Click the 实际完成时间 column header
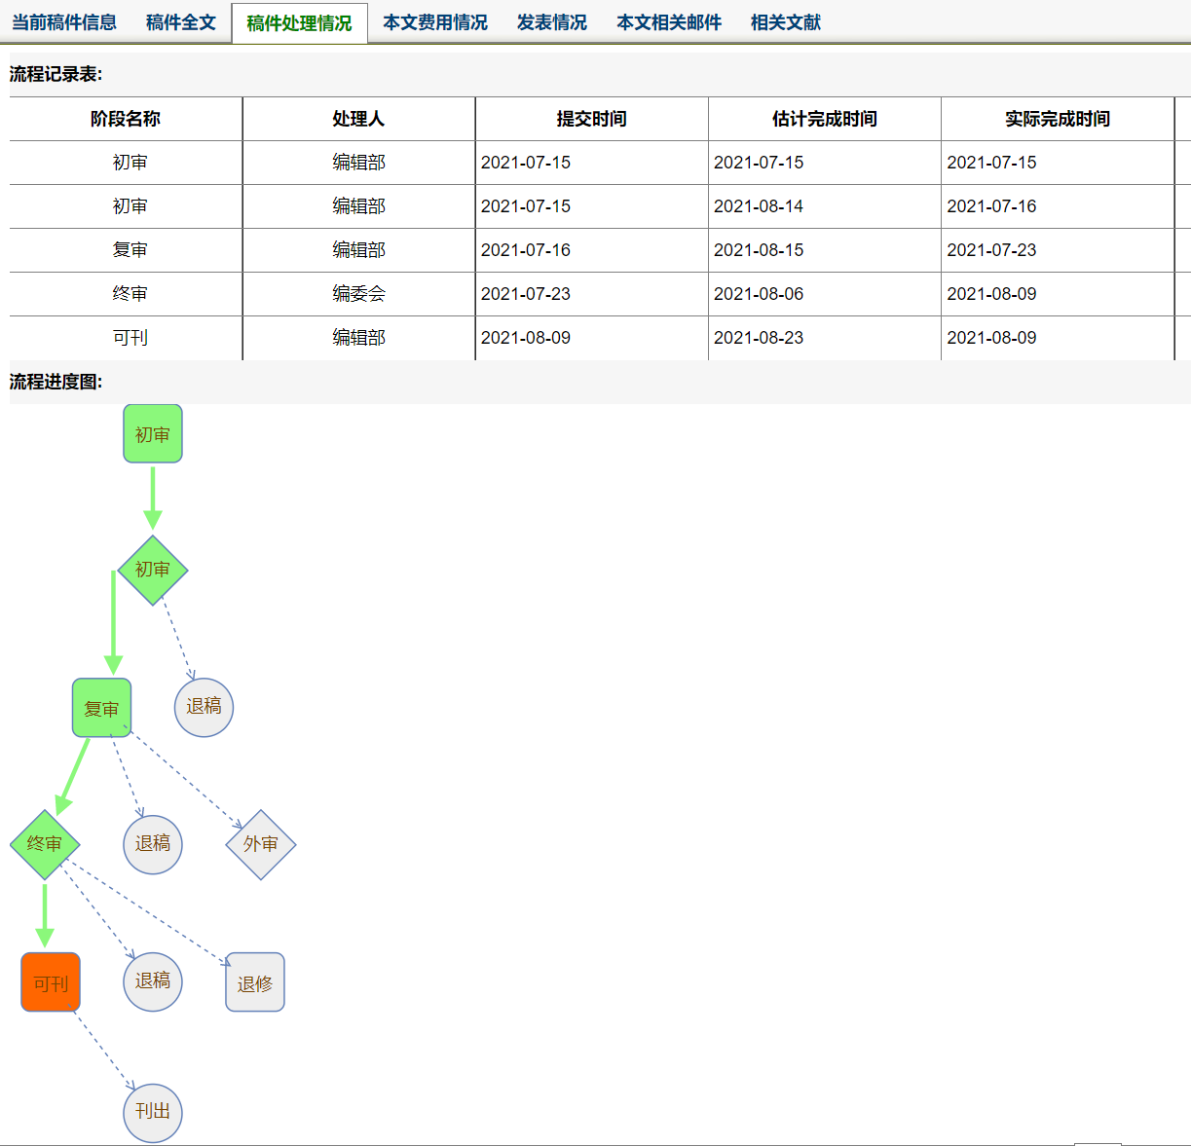Screen dimensions: 1191x1146 tap(1057, 119)
